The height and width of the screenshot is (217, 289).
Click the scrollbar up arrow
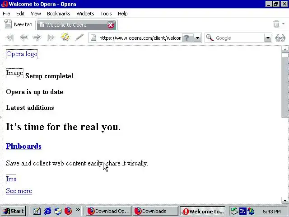click(x=285, y=49)
